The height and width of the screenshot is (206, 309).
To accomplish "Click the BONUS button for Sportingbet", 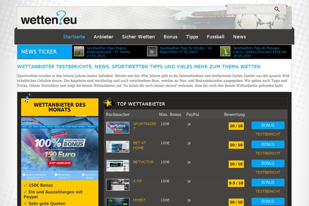I will [268, 125].
